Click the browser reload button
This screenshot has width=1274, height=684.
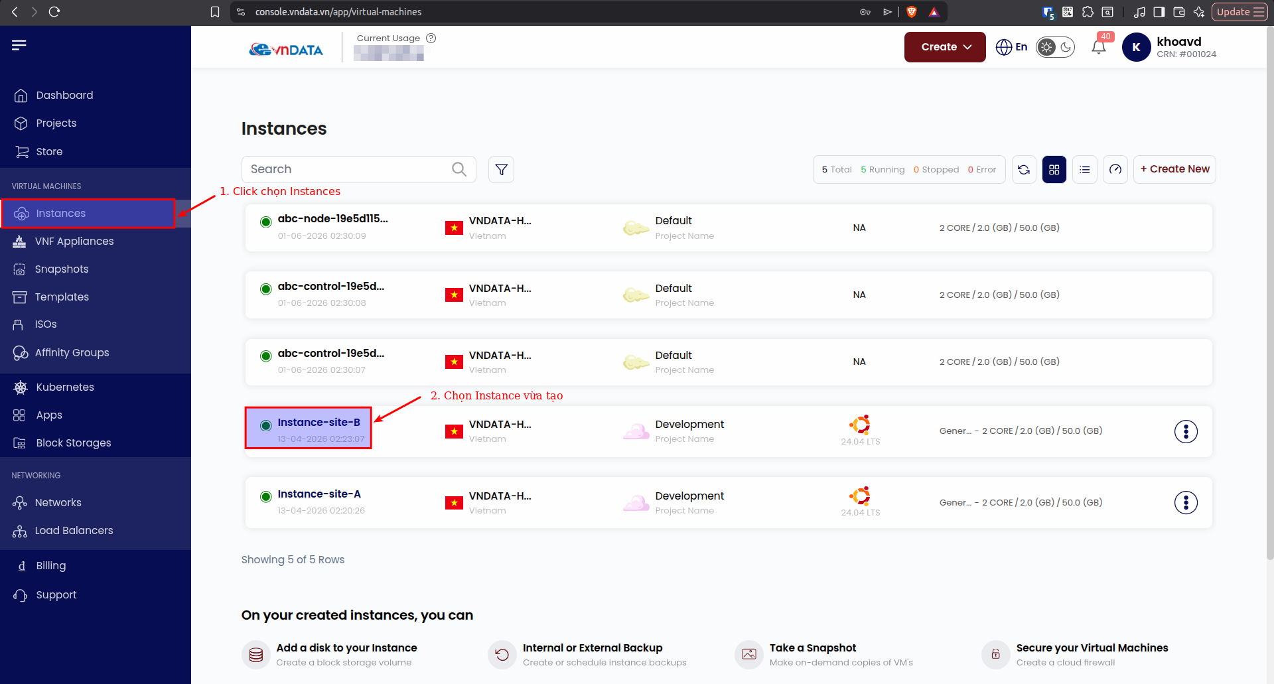click(54, 12)
